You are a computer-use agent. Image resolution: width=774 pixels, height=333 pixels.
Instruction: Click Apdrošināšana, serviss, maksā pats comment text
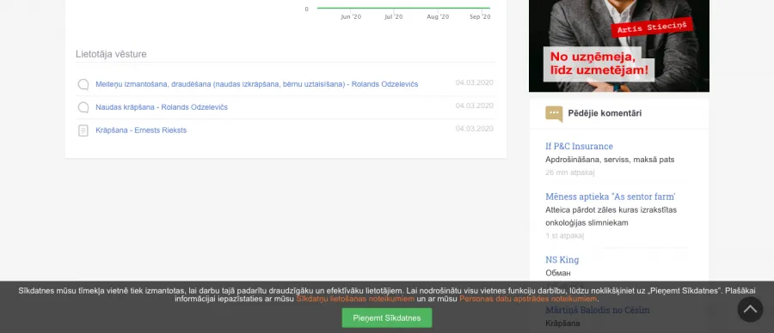tap(610, 160)
